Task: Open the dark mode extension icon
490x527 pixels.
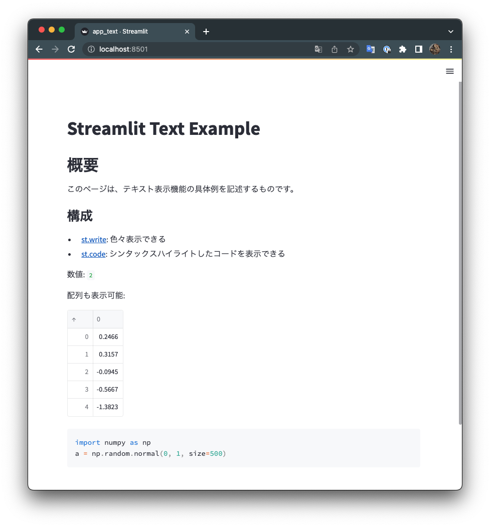Action: 419,49
